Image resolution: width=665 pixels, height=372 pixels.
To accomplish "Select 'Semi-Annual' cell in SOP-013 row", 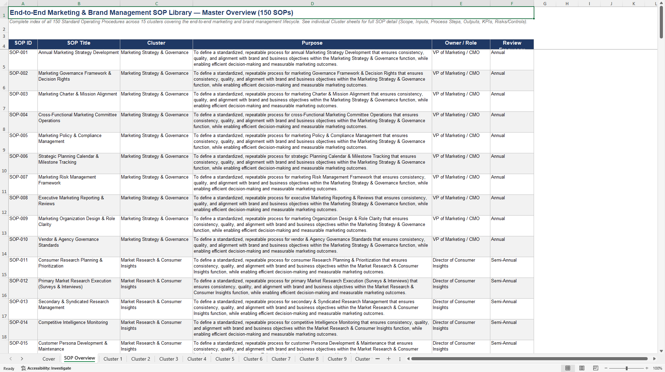I will point(512,309).
